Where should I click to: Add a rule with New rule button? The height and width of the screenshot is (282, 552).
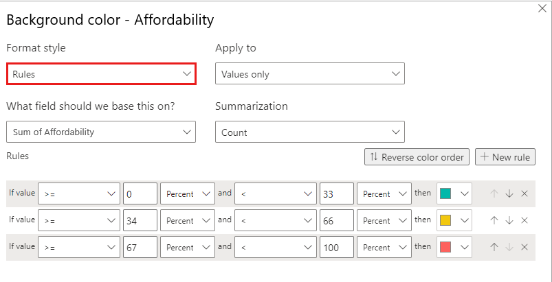505,156
